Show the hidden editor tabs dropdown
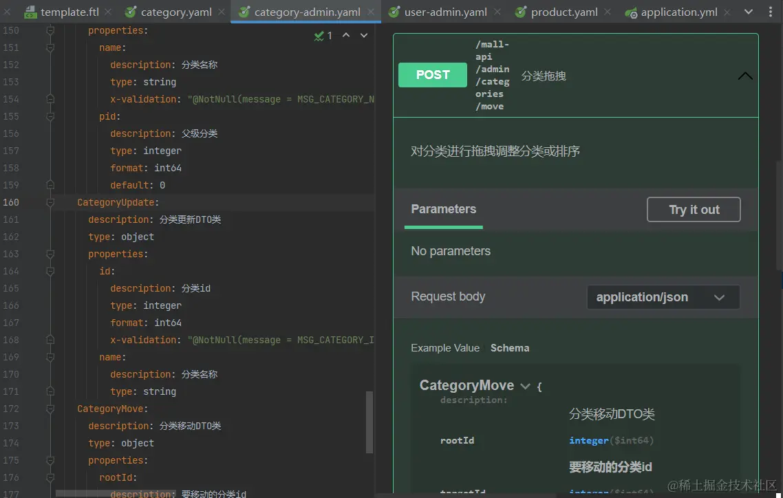Image resolution: width=783 pixels, height=498 pixels. (x=749, y=12)
